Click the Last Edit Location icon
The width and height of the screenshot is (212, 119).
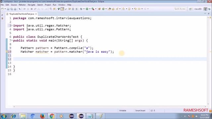point(135,9)
